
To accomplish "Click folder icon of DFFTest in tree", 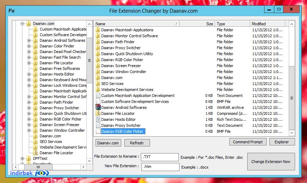I will (29, 158).
